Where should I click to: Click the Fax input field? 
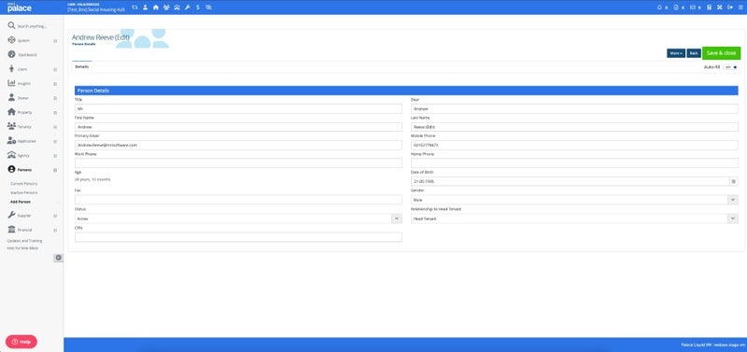click(x=238, y=200)
